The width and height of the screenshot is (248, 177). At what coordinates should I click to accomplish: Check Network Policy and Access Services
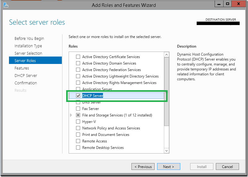(x=78, y=128)
